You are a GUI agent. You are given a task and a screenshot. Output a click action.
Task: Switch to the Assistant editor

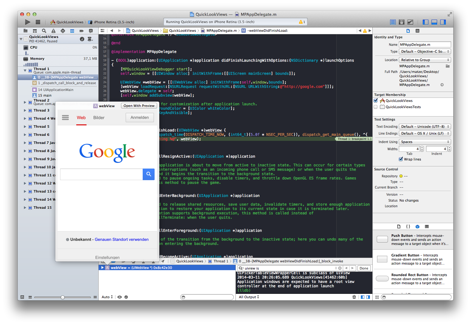tap(402, 22)
